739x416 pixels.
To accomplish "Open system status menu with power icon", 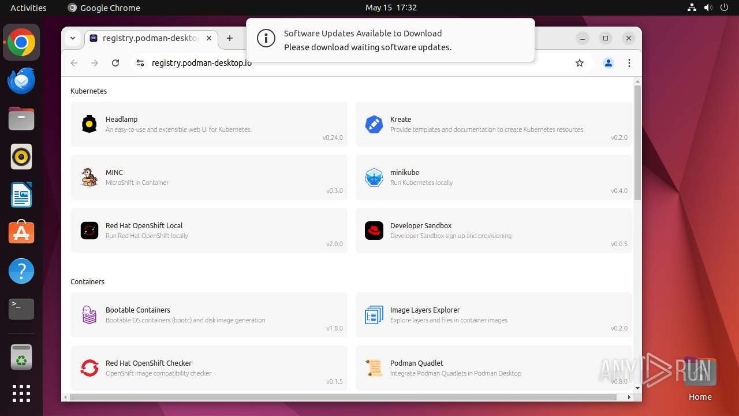I will pyautogui.click(x=707, y=8).
